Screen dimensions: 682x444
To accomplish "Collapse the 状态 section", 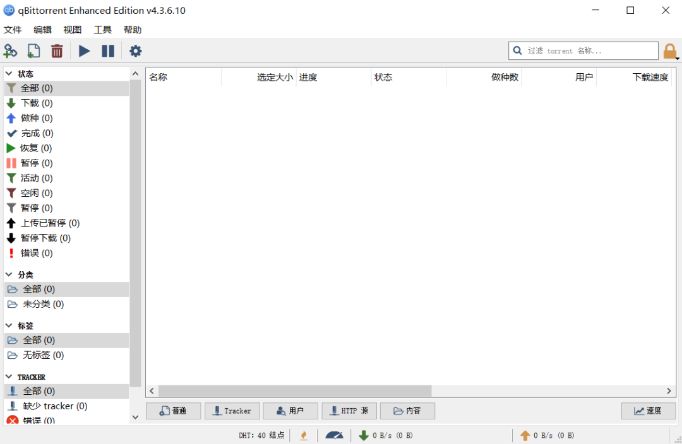I will 9,73.
